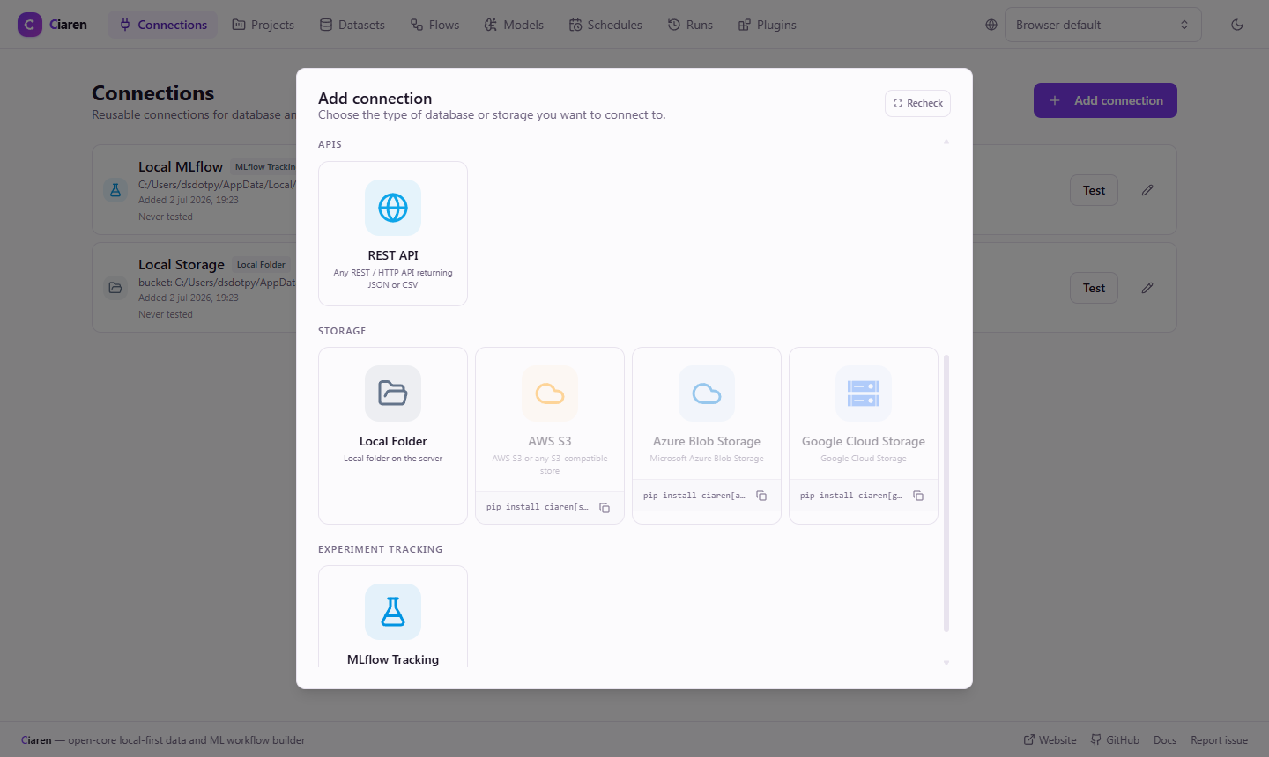Click the AWS S3 card title

coord(550,441)
